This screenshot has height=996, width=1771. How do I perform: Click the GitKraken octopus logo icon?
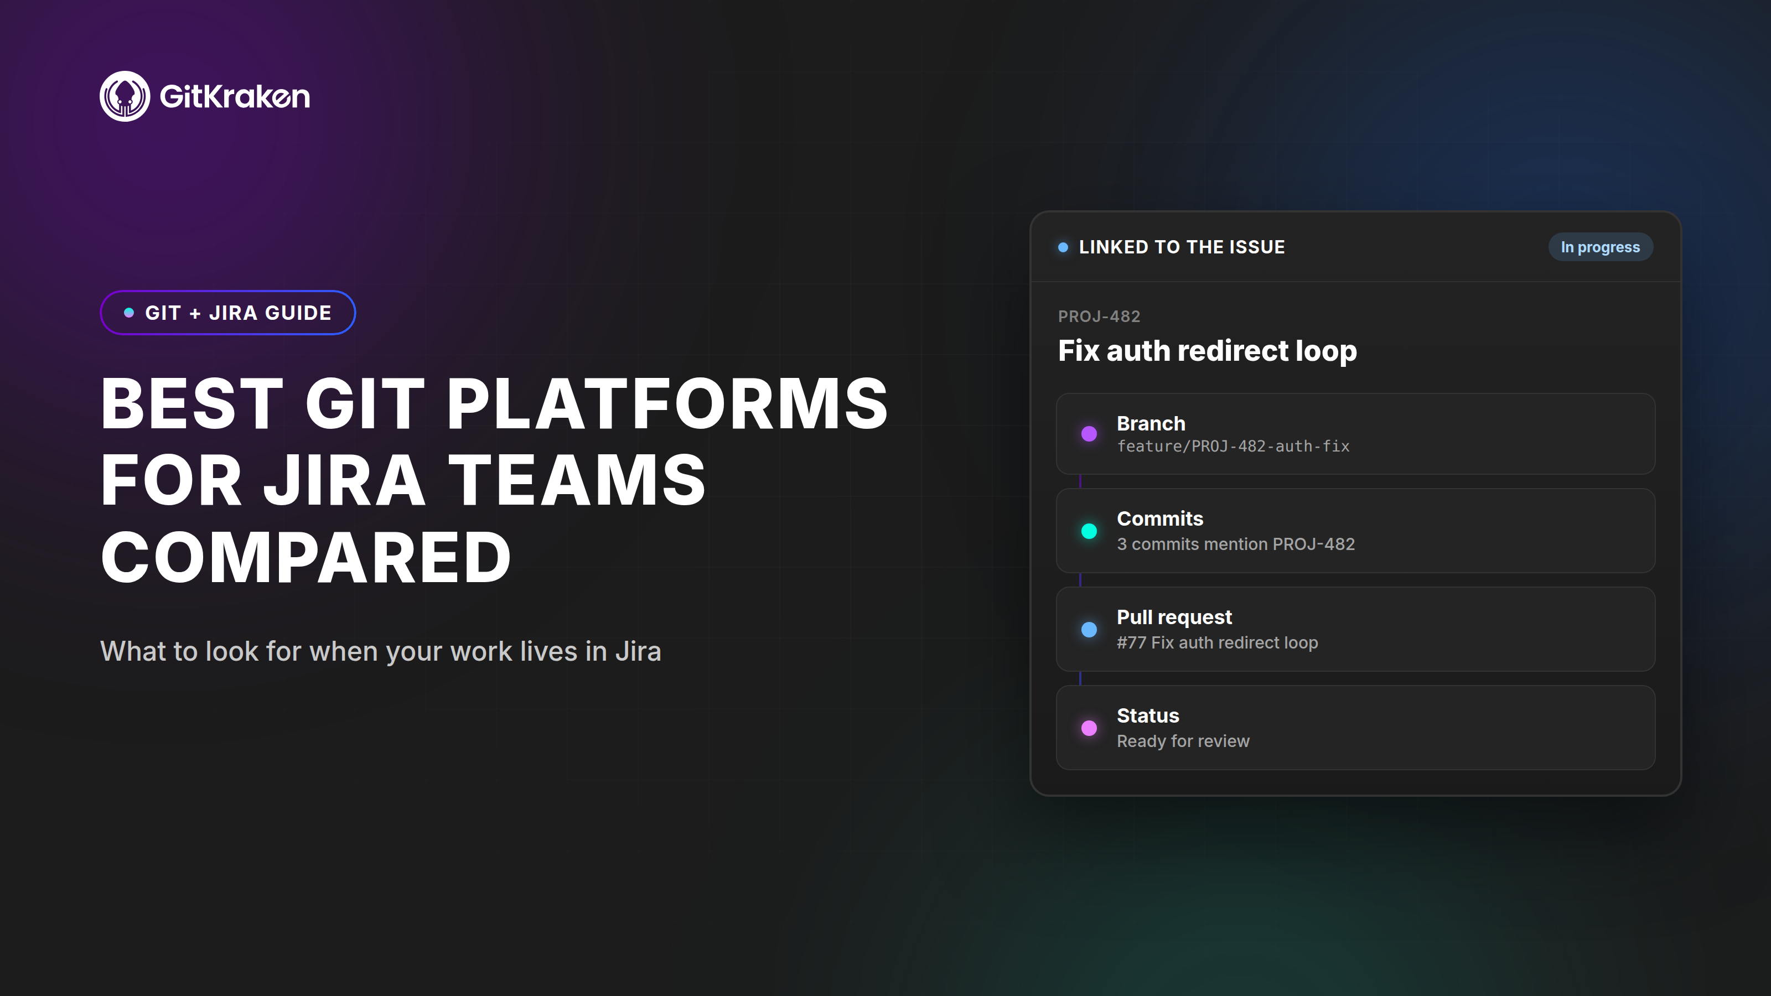(125, 96)
